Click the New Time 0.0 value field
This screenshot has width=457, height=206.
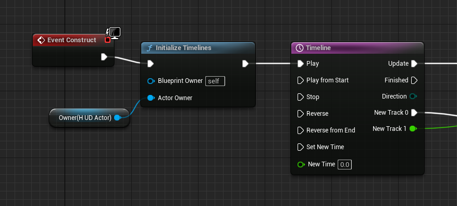click(x=344, y=165)
